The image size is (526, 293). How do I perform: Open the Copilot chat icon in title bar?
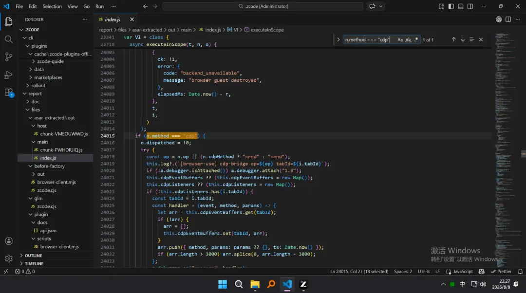(372, 6)
